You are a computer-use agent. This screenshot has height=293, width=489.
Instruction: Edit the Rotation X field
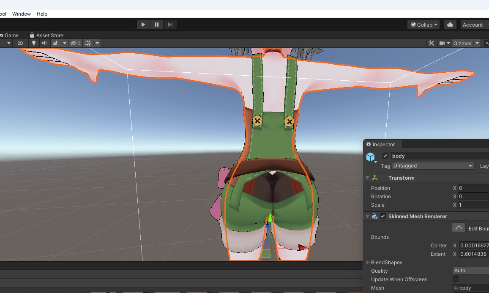tap(473, 196)
